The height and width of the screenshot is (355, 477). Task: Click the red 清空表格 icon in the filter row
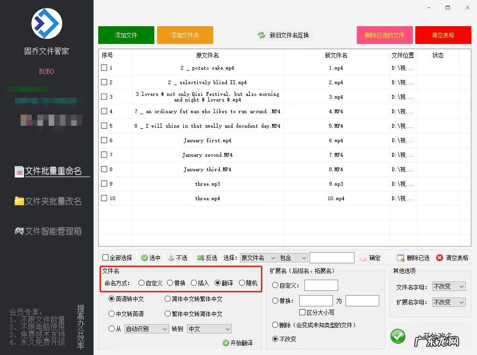pos(440,258)
